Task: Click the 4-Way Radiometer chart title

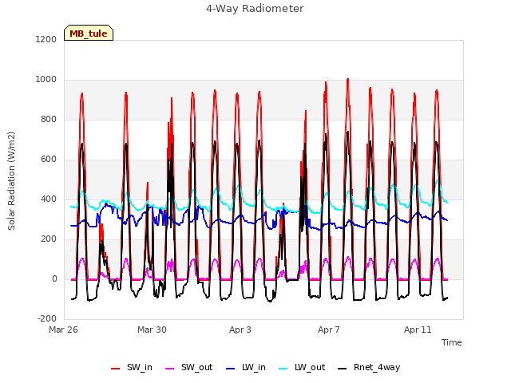Action: tap(255, 9)
